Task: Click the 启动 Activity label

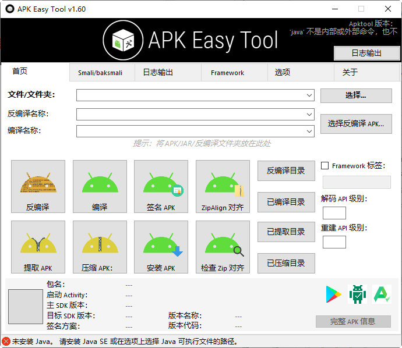Action: 67,295
